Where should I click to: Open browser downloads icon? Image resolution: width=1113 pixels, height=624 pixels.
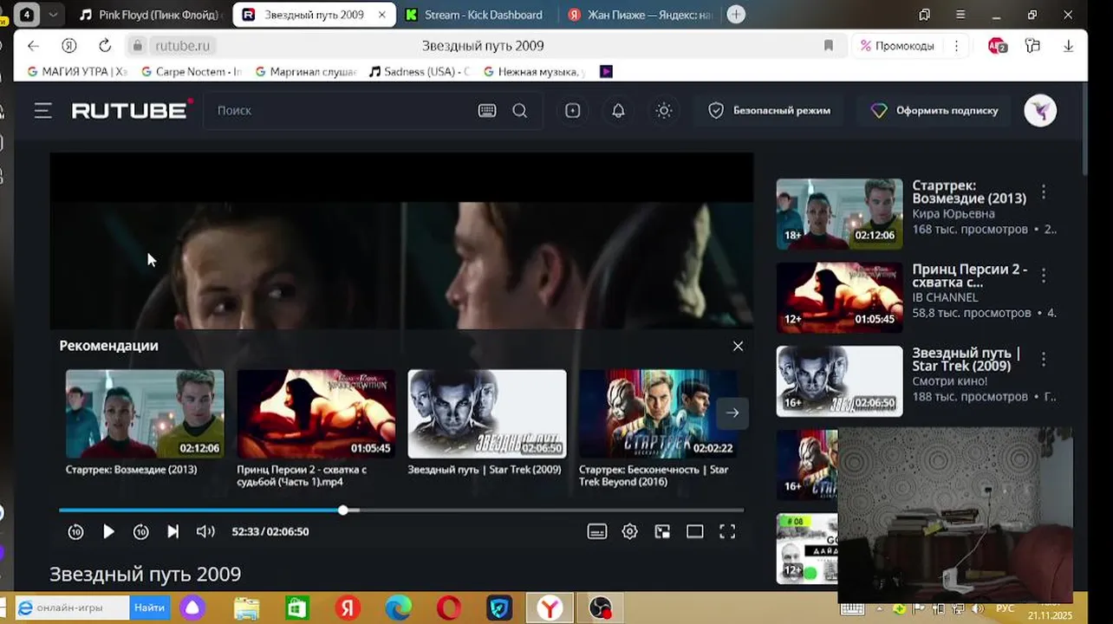pyautogui.click(x=1068, y=46)
